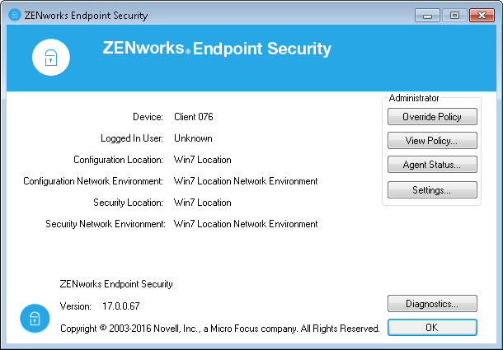Click the Novell copyright notice text
The width and height of the screenshot is (503, 350).
click(x=219, y=328)
